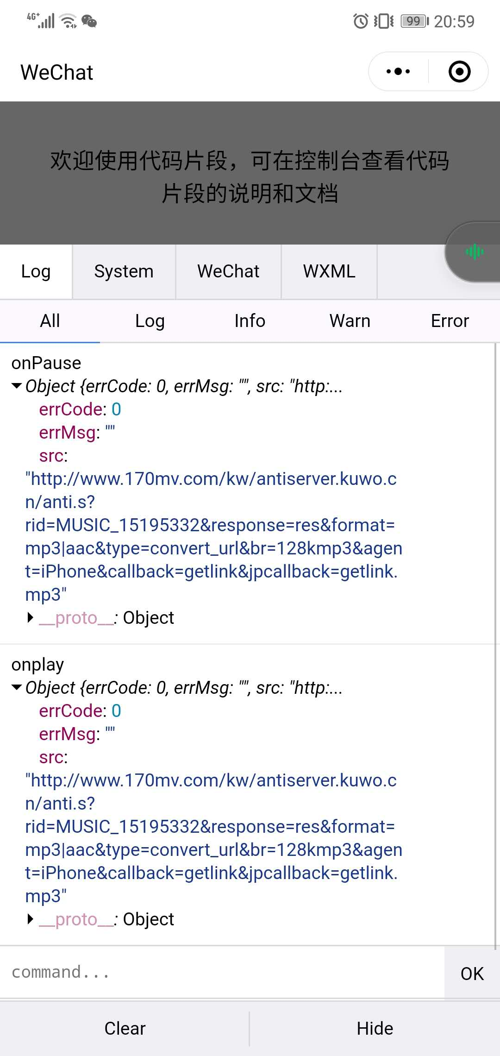
Task: Tap the floating green audio waveform button
Action: [475, 252]
